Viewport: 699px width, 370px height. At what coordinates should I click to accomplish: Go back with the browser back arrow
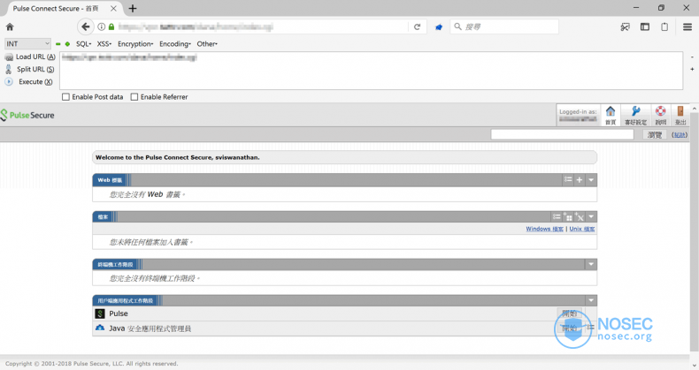coord(85,26)
